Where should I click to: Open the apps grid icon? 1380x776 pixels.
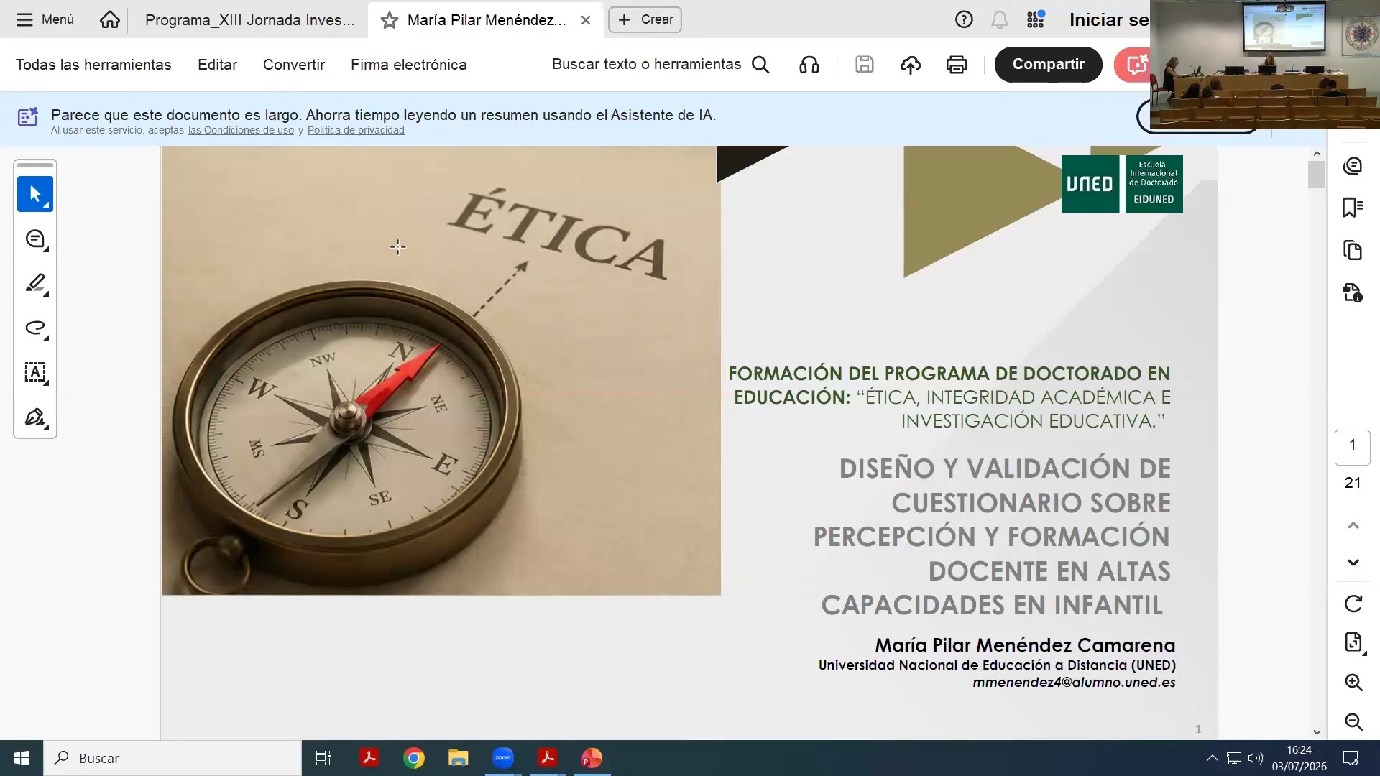coord(1035,19)
